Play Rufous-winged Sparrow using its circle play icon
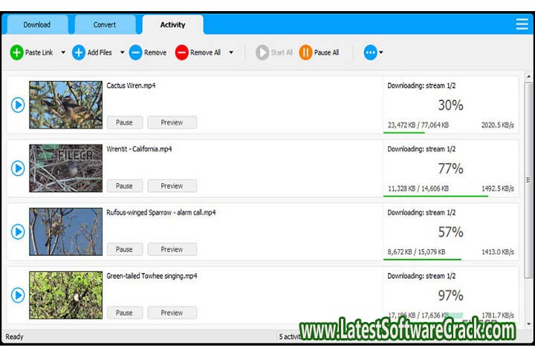This screenshot has width=535, height=356. pos(18,232)
